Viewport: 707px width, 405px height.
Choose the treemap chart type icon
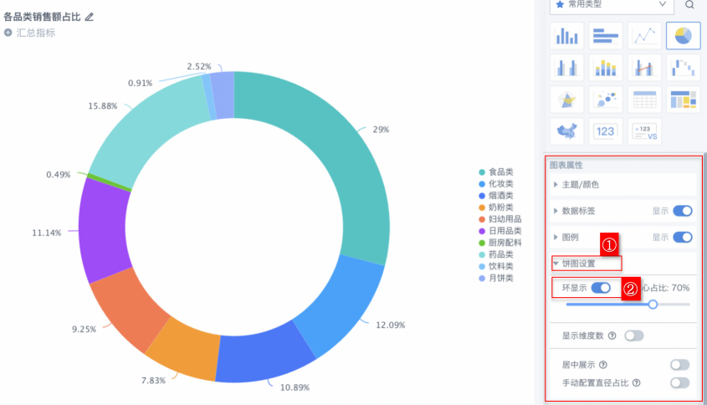pos(683,100)
